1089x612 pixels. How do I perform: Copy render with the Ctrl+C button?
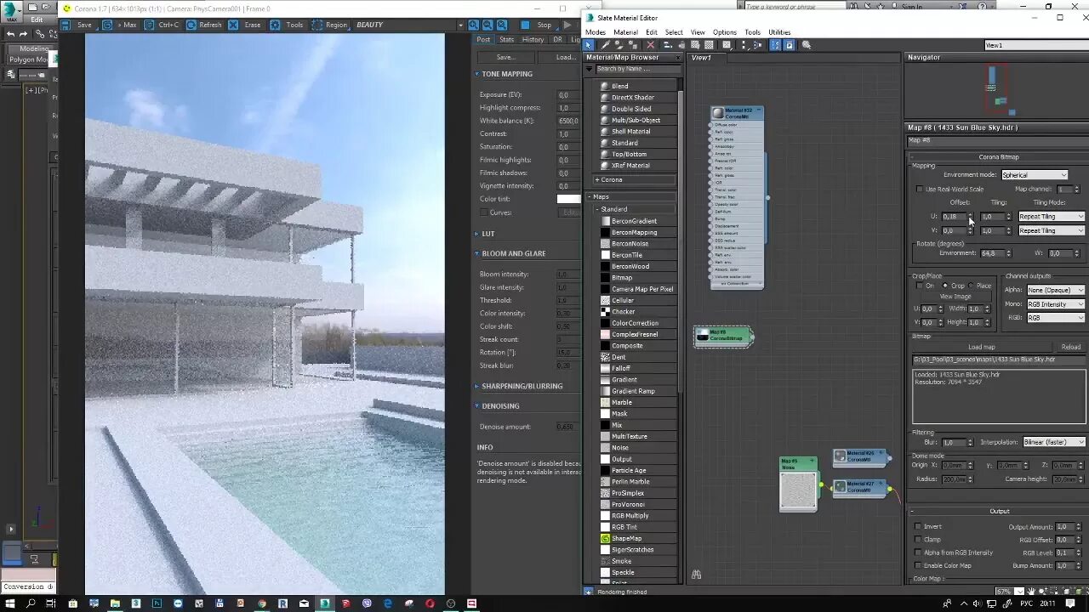pos(162,25)
